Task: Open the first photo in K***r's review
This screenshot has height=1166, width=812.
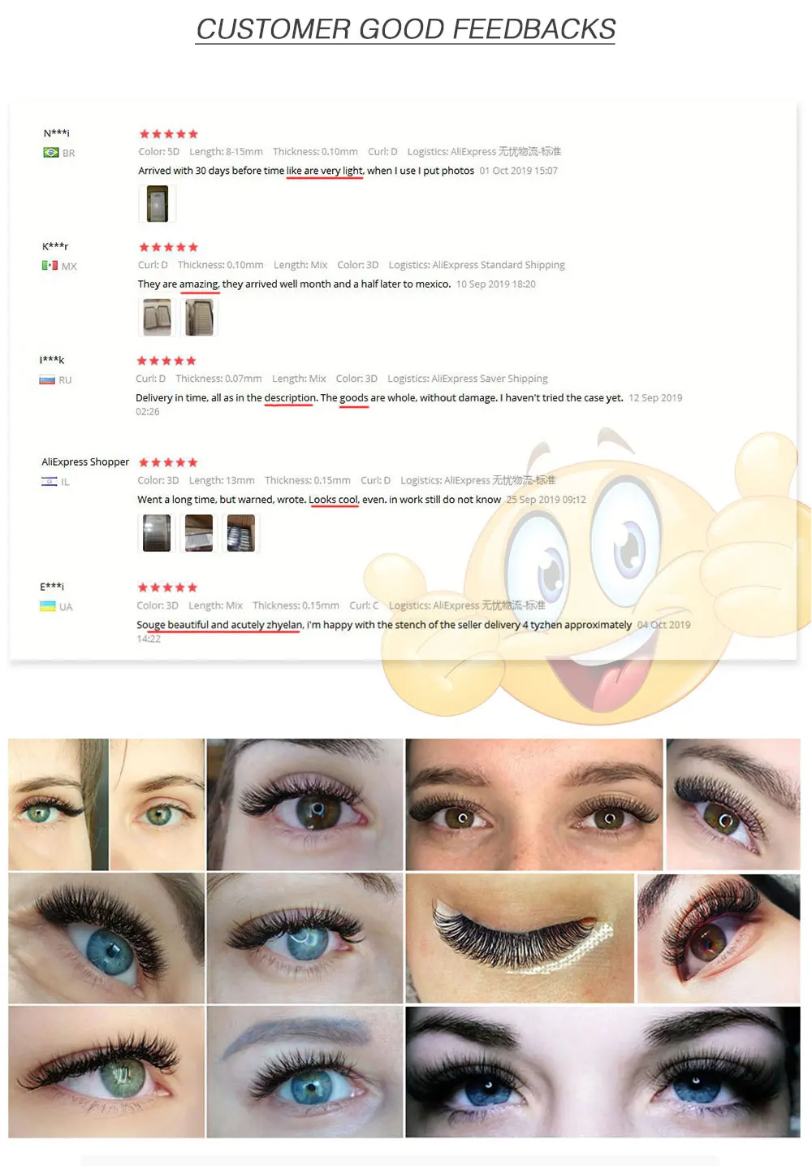Action: 158,317
